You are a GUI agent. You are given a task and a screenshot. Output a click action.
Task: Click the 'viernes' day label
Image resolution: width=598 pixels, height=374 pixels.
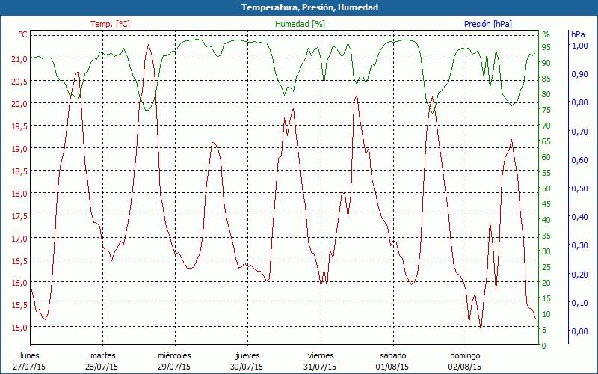tap(321, 355)
